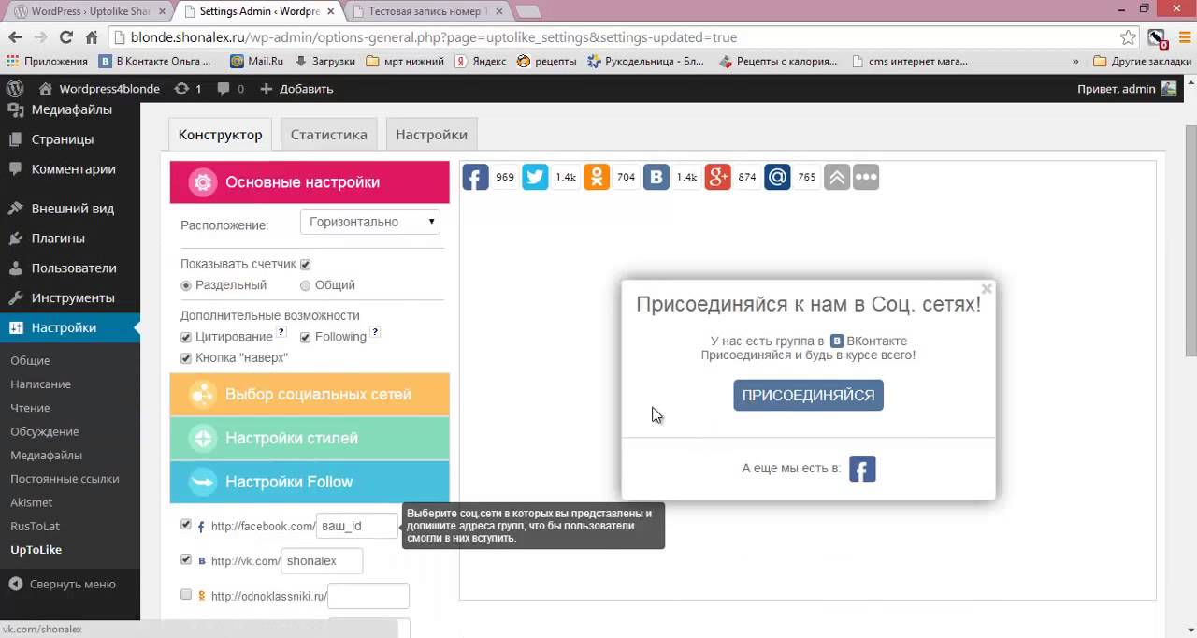The width and height of the screenshot is (1197, 638).
Task: Click the browser reload button
Action: point(65,37)
